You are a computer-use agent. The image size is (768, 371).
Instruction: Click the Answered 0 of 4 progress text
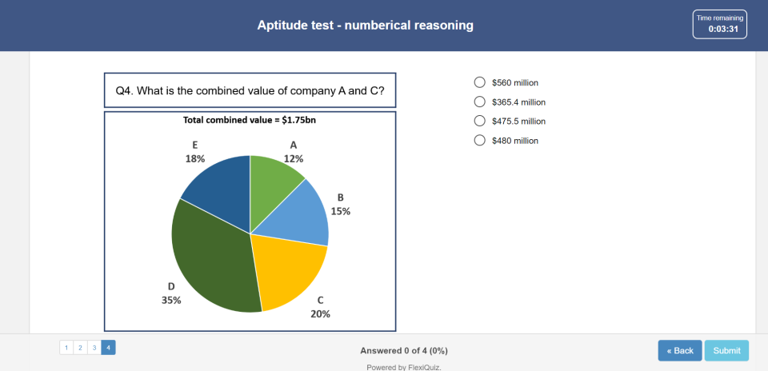pyautogui.click(x=403, y=350)
